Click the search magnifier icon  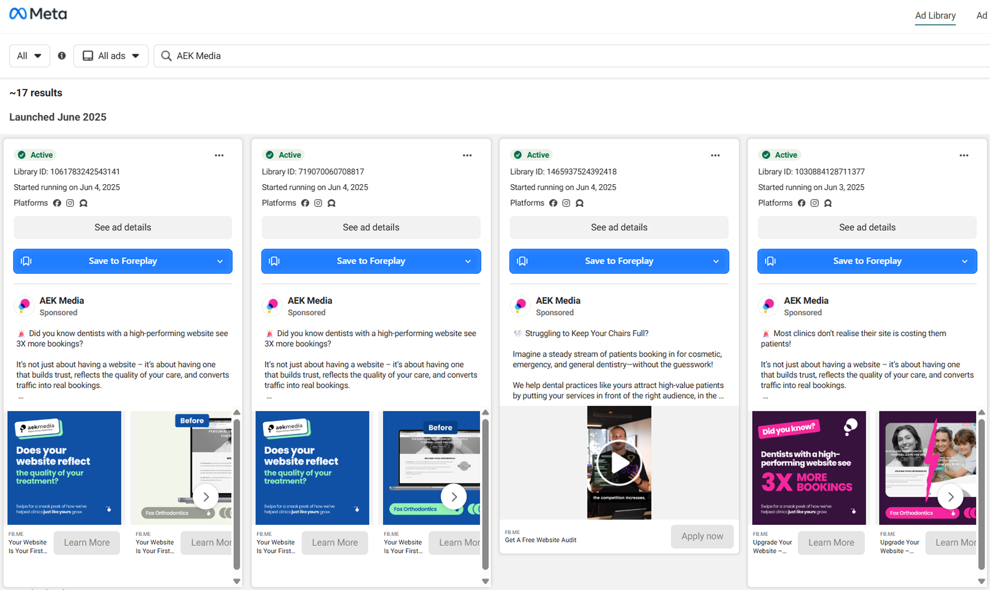[x=166, y=55]
